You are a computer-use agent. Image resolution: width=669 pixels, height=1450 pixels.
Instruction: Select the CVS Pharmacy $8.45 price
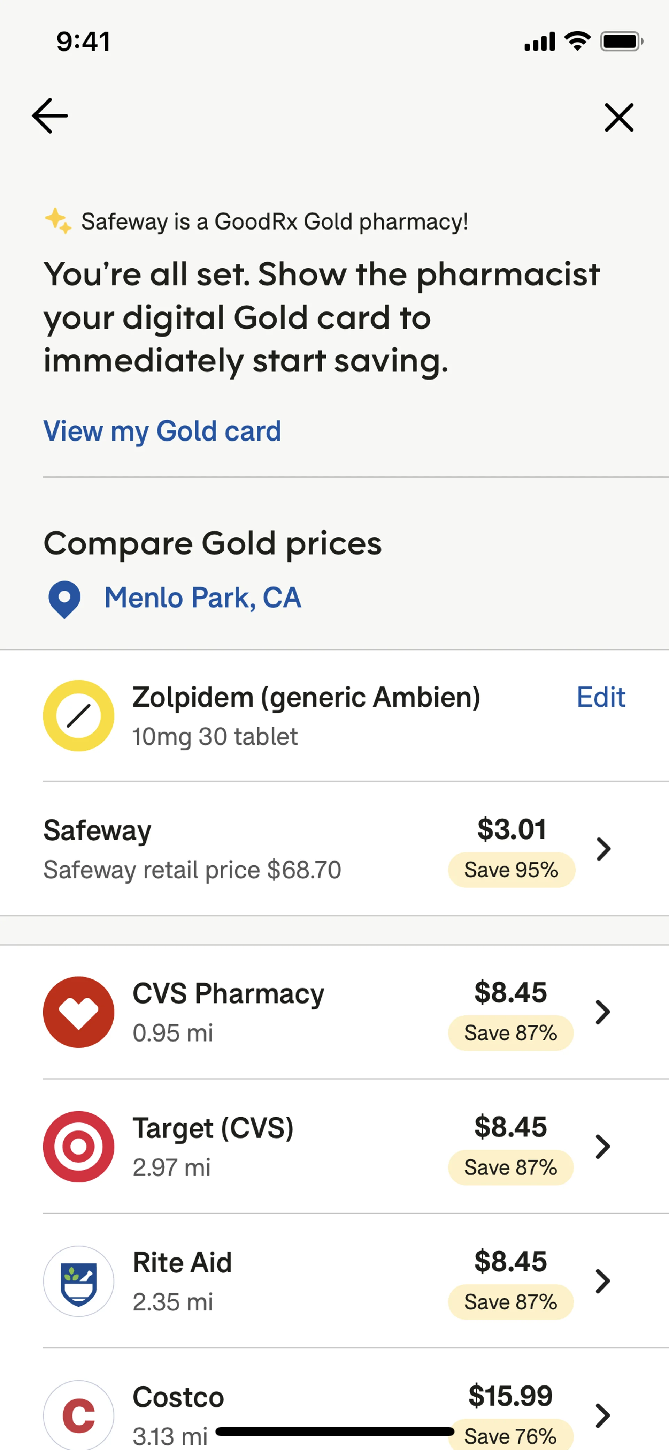[510, 992]
